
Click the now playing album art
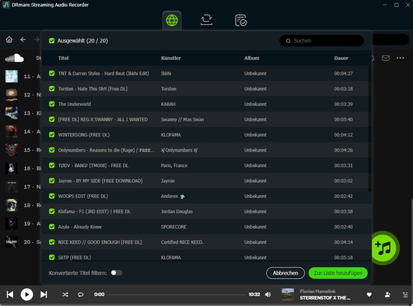coord(288,295)
